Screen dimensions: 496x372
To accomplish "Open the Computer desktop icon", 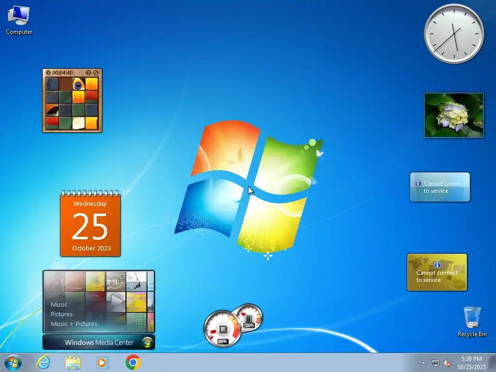I will [x=19, y=20].
